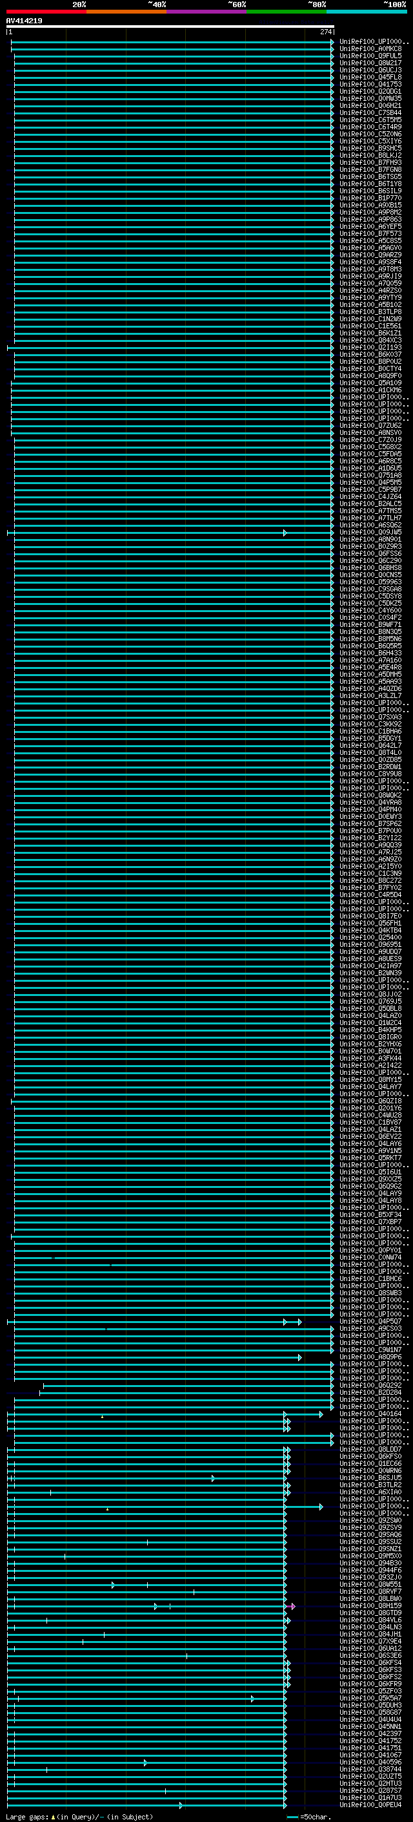The width and height of the screenshot is (413, 1822).
Task: Select label UniRef100_Q8H159
Action: click(370, 1605)
